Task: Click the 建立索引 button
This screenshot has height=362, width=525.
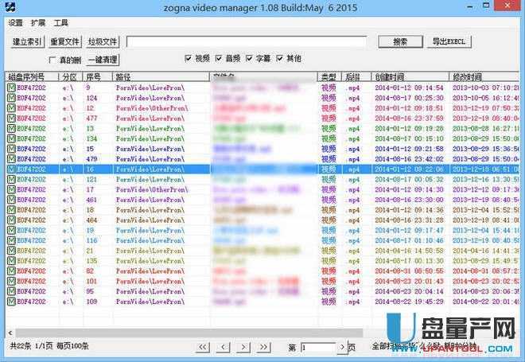Action: pyautogui.click(x=27, y=42)
